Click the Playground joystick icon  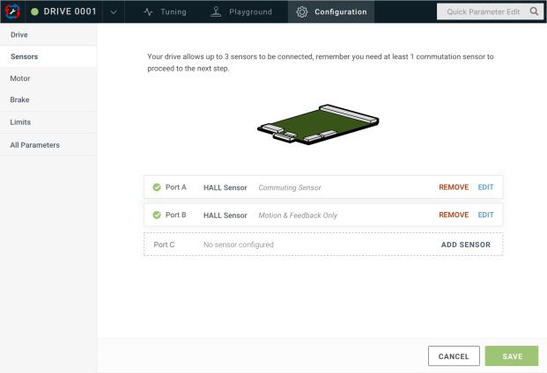(216, 12)
